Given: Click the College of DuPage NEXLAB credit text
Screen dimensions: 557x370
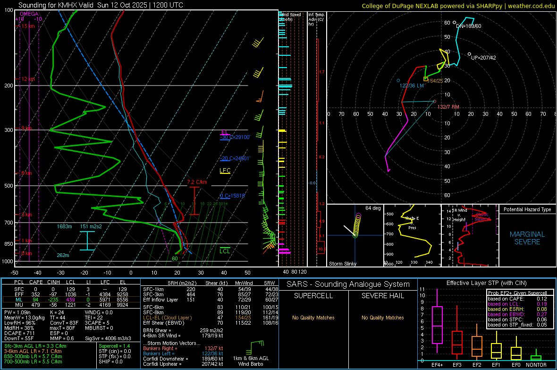Looking at the screenshot, I should (458, 6).
